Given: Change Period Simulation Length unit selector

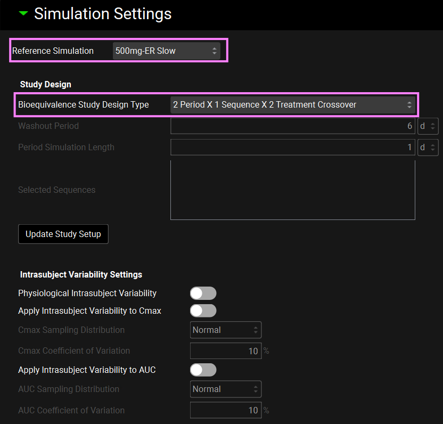Looking at the screenshot, I should 428,148.
